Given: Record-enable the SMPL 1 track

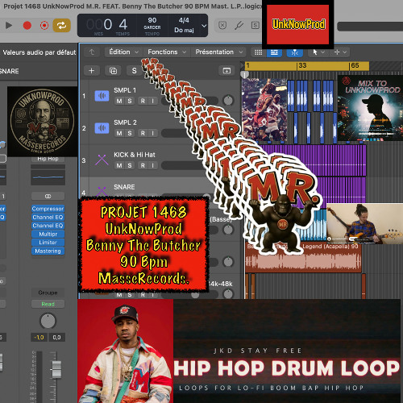Looking at the screenshot, I should [x=143, y=101].
